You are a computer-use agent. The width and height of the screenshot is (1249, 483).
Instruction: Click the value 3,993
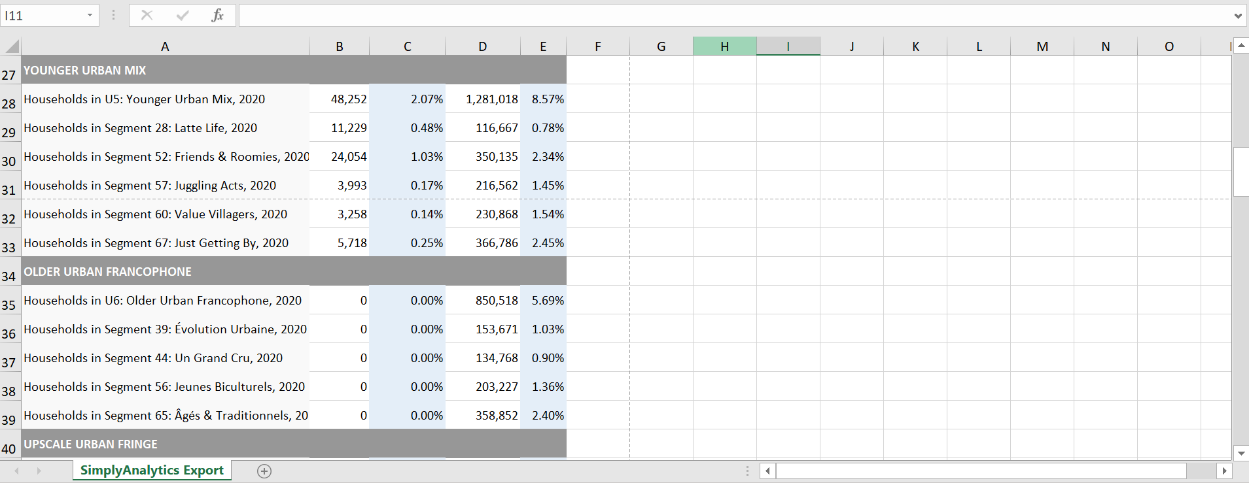[x=352, y=186]
